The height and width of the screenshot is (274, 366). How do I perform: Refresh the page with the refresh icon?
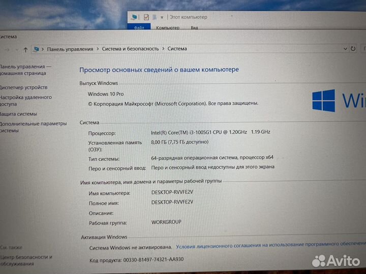(353, 49)
